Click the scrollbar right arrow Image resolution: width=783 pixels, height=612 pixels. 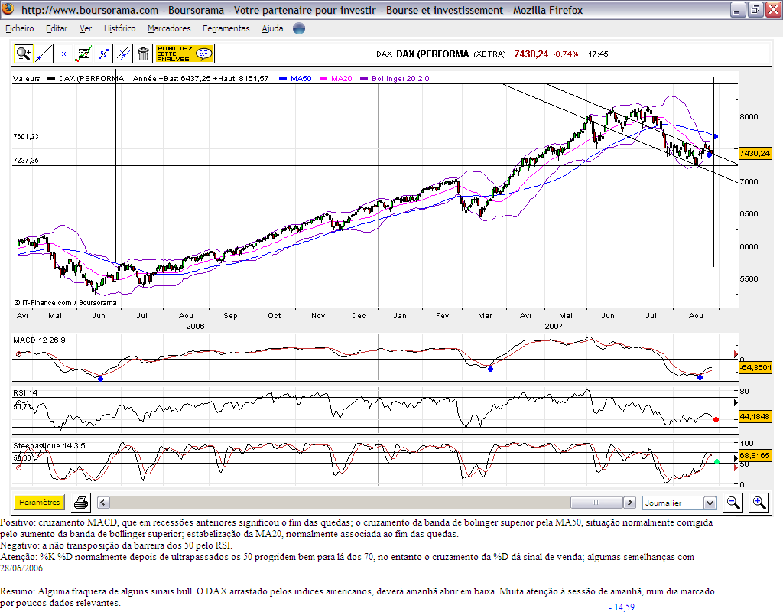pyautogui.click(x=630, y=502)
